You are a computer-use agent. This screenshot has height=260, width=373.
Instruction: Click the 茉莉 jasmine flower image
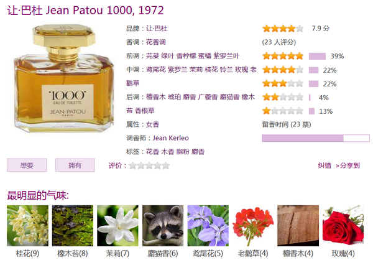click(117, 225)
